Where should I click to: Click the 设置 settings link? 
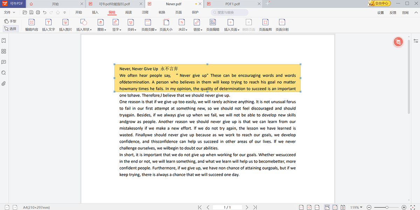(380, 13)
